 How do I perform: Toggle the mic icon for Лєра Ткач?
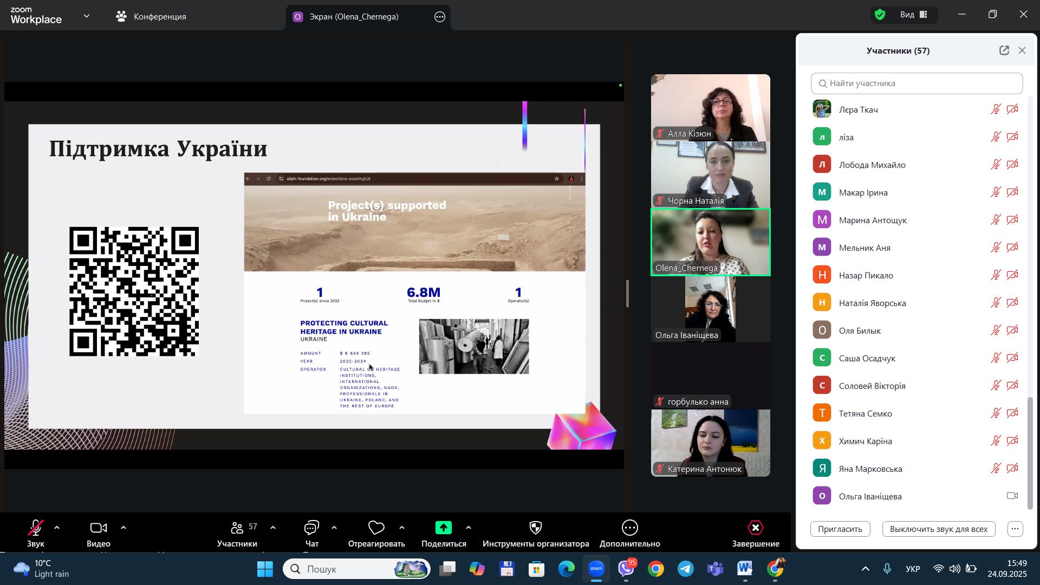(x=996, y=109)
